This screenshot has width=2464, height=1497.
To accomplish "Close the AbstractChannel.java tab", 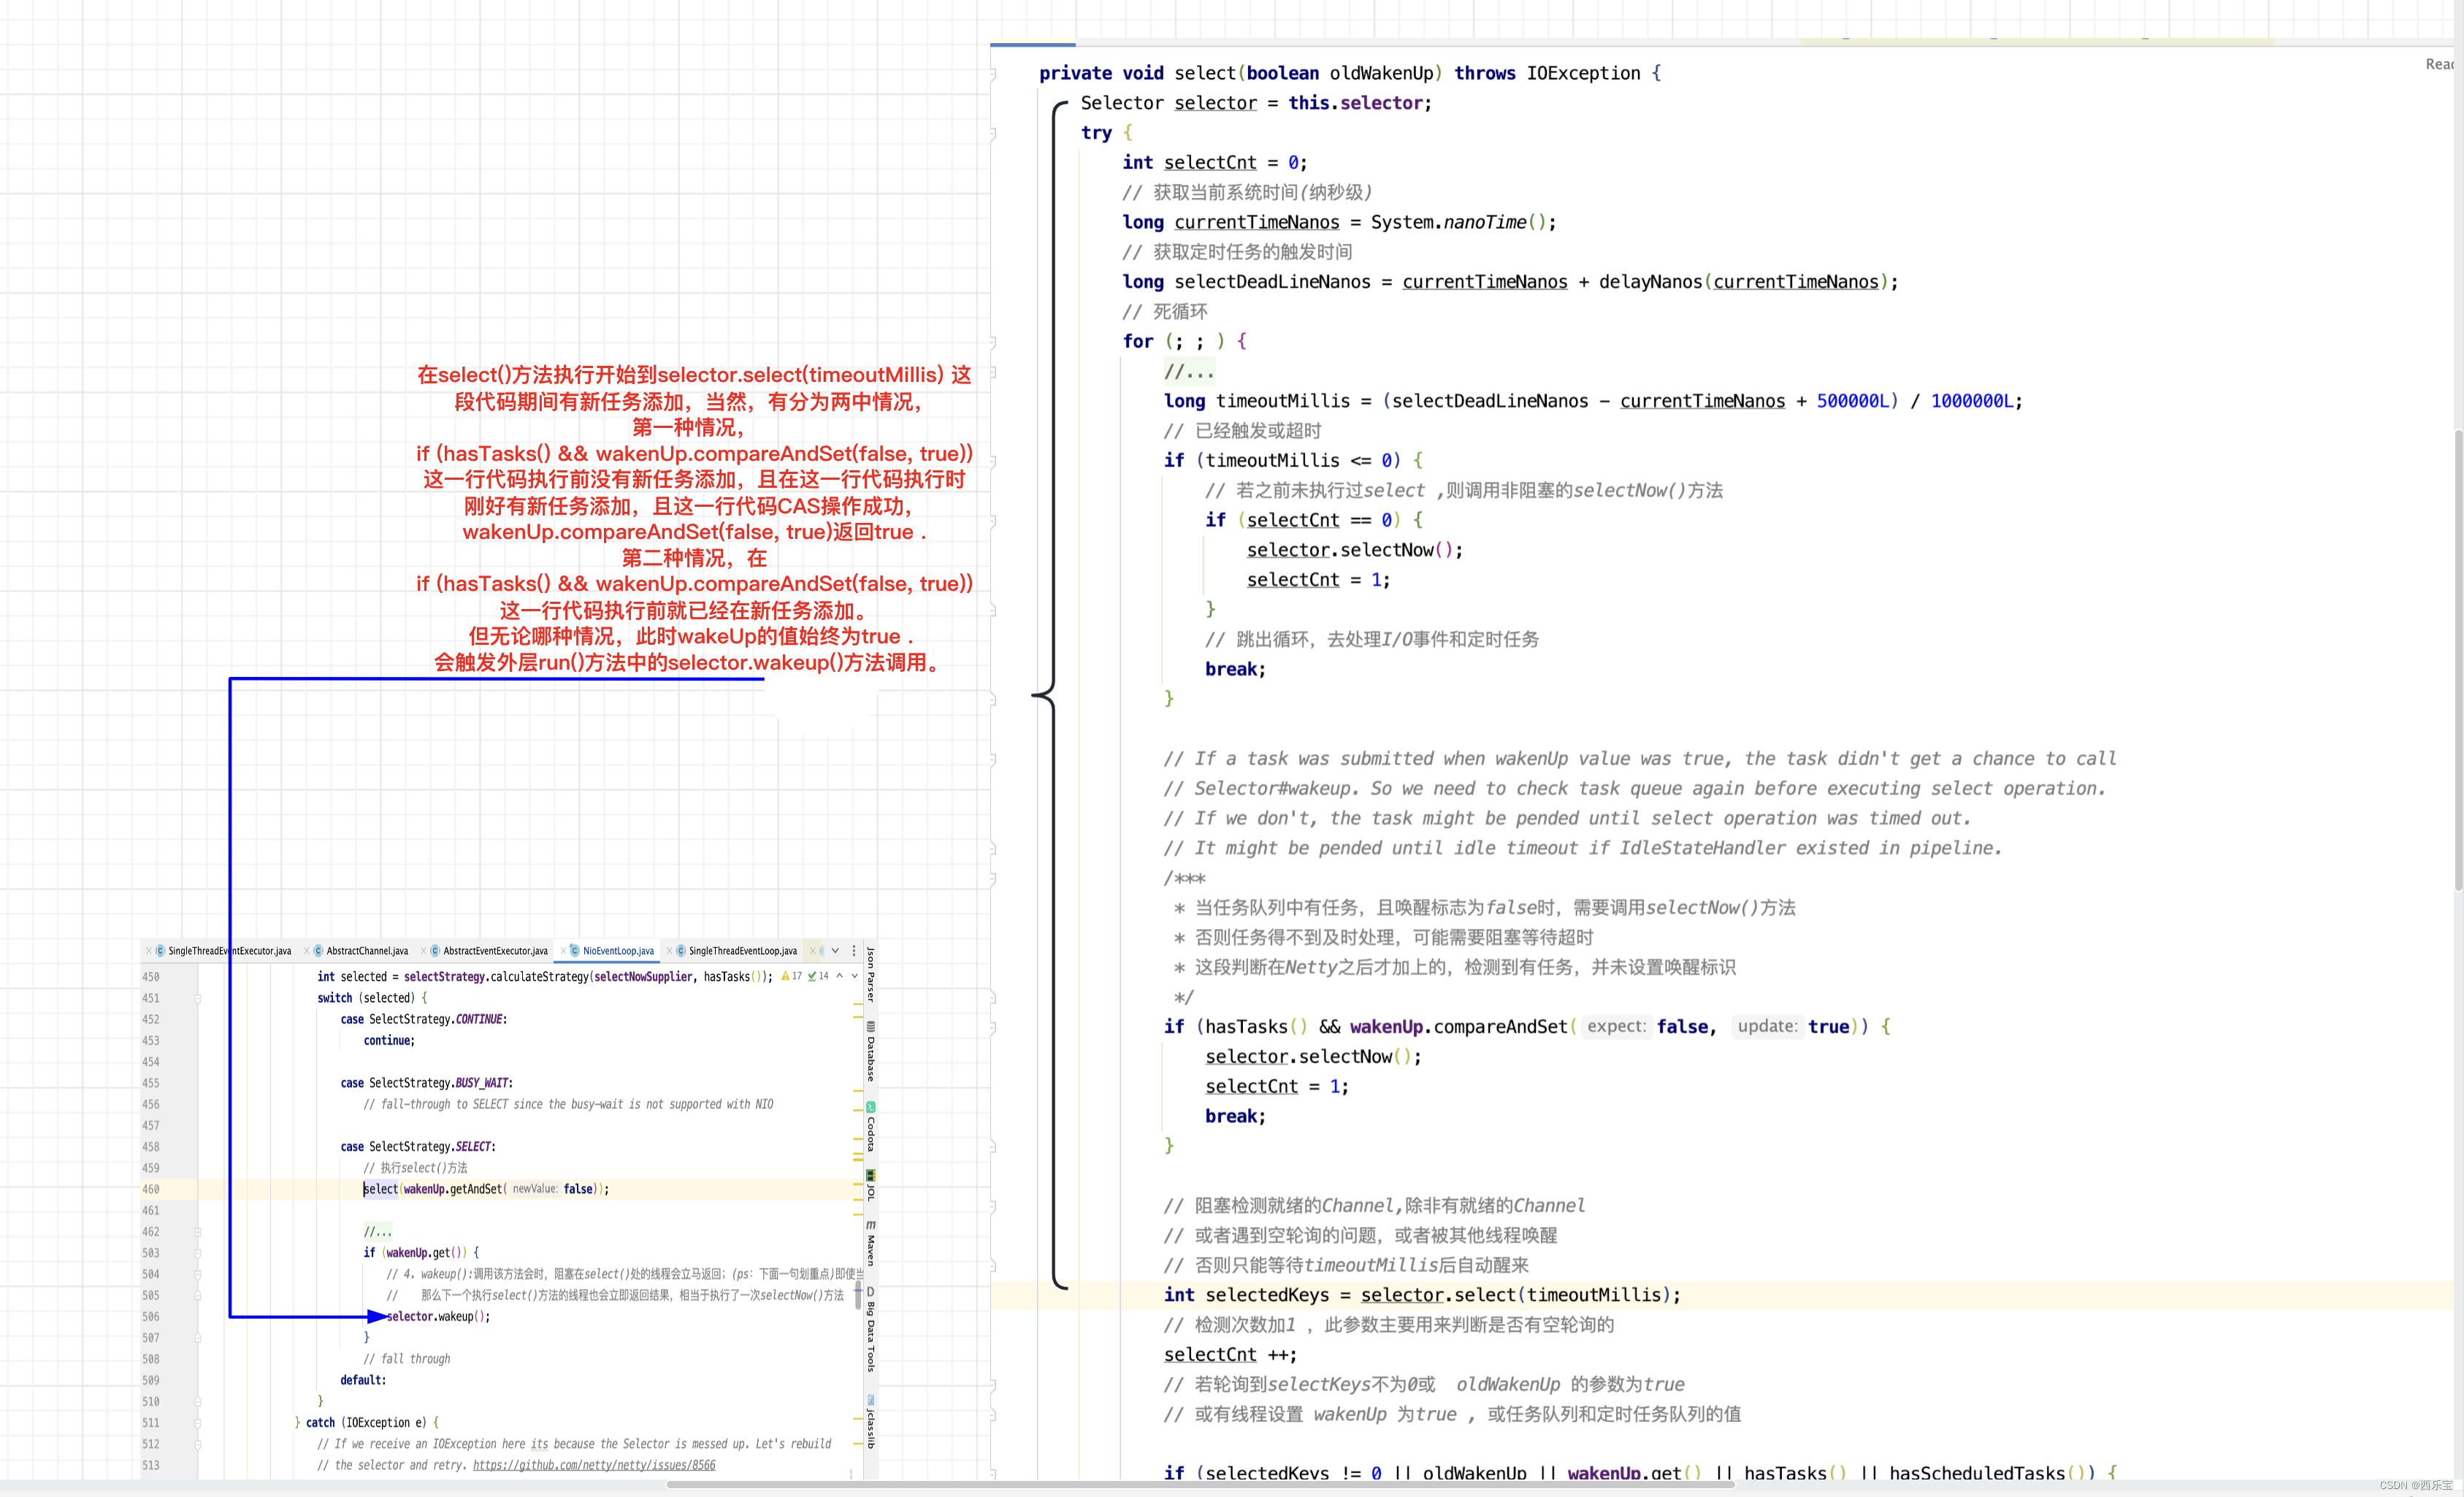I will [306, 951].
